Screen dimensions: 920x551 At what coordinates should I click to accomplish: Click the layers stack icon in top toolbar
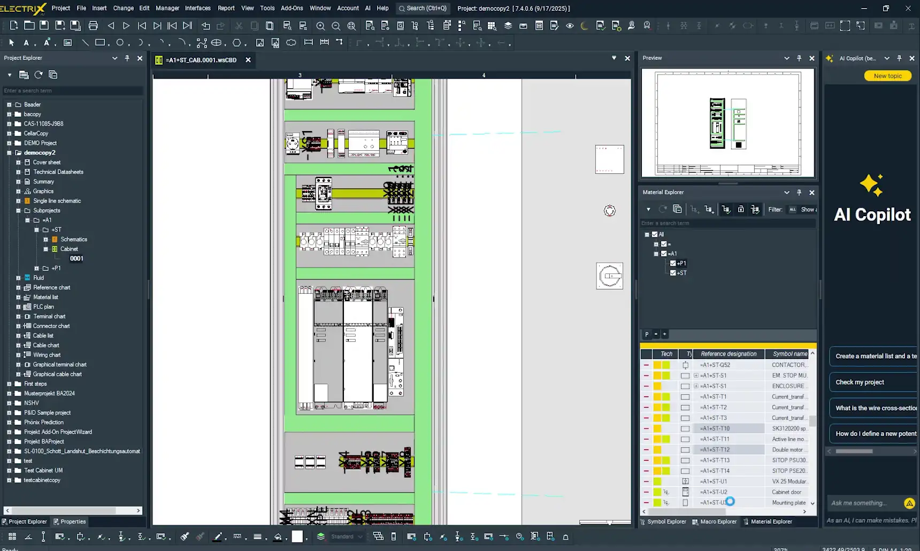[x=508, y=26]
